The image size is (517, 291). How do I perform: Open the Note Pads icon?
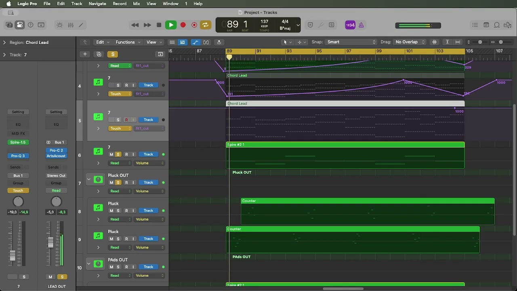pyautogui.click(x=486, y=25)
